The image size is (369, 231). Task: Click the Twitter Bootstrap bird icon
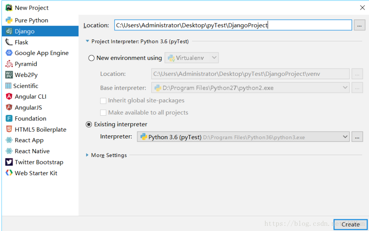tap(9, 162)
